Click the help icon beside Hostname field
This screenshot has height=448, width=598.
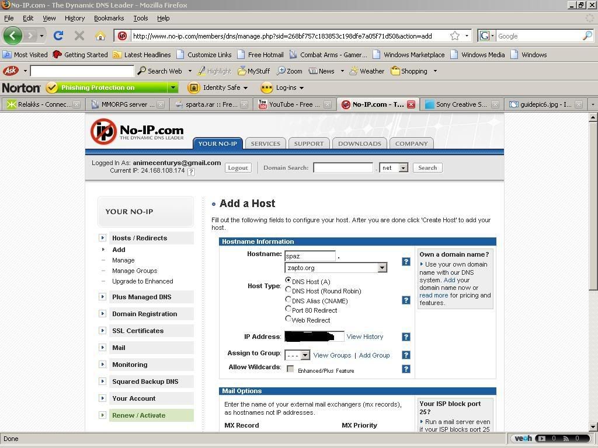(x=406, y=262)
